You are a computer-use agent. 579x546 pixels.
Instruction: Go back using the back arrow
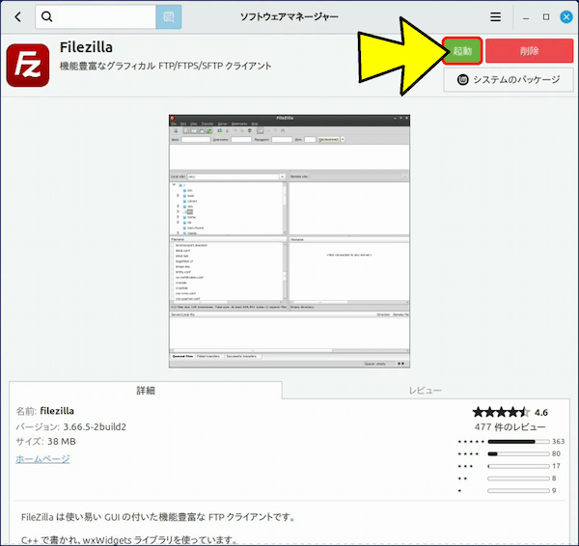(x=17, y=16)
